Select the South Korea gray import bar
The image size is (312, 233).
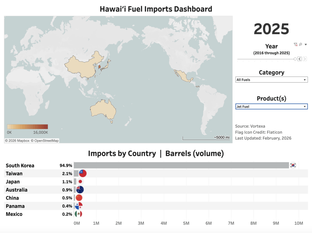pyautogui.click(x=181, y=165)
